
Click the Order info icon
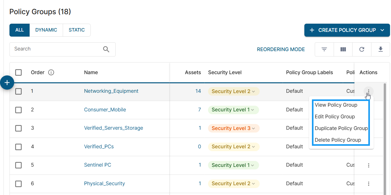pyautogui.click(x=51, y=73)
